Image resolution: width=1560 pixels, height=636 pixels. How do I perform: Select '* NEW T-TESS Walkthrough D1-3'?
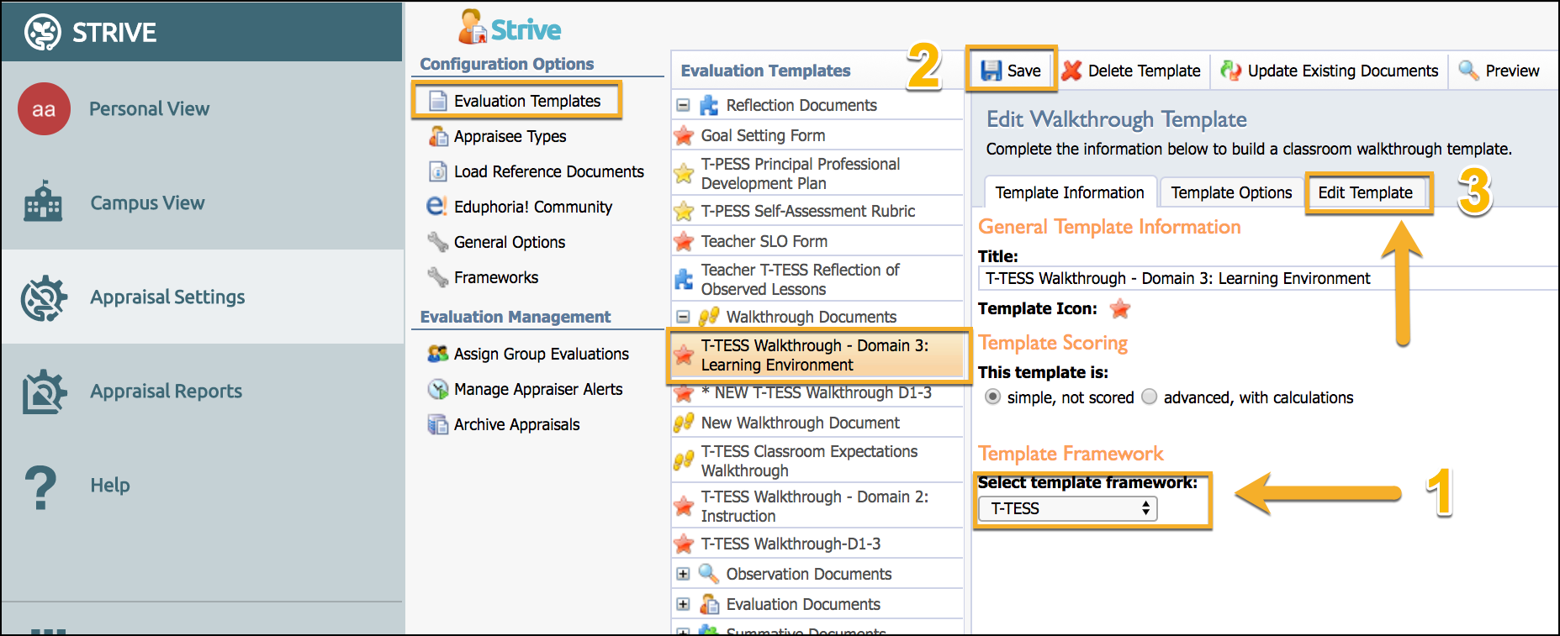817,392
